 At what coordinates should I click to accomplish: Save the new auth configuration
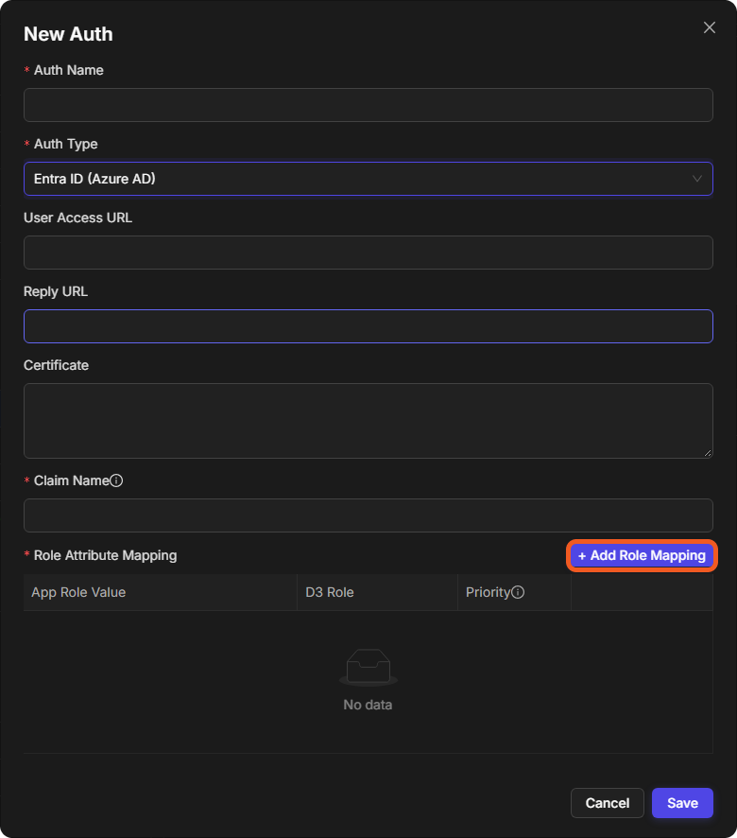(x=682, y=803)
